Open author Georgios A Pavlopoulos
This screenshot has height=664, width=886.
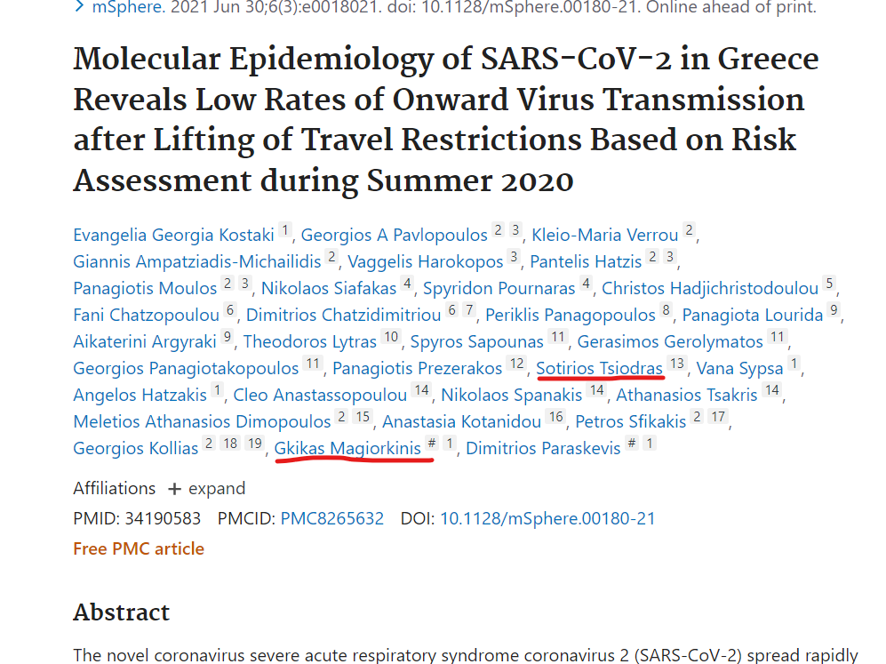tap(394, 235)
